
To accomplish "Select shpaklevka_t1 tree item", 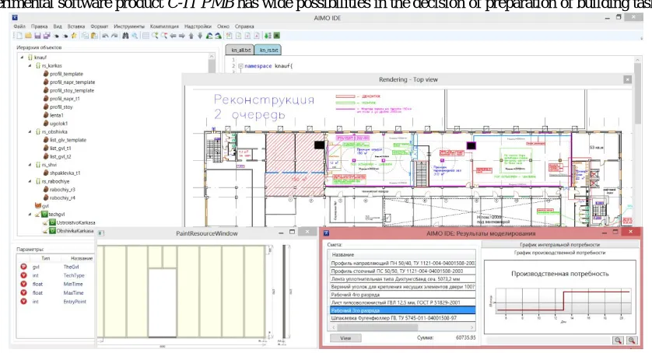I will tap(65, 173).
